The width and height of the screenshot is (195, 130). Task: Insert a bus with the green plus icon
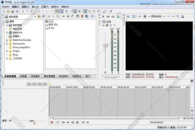pyautogui.click(x=118, y=17)
